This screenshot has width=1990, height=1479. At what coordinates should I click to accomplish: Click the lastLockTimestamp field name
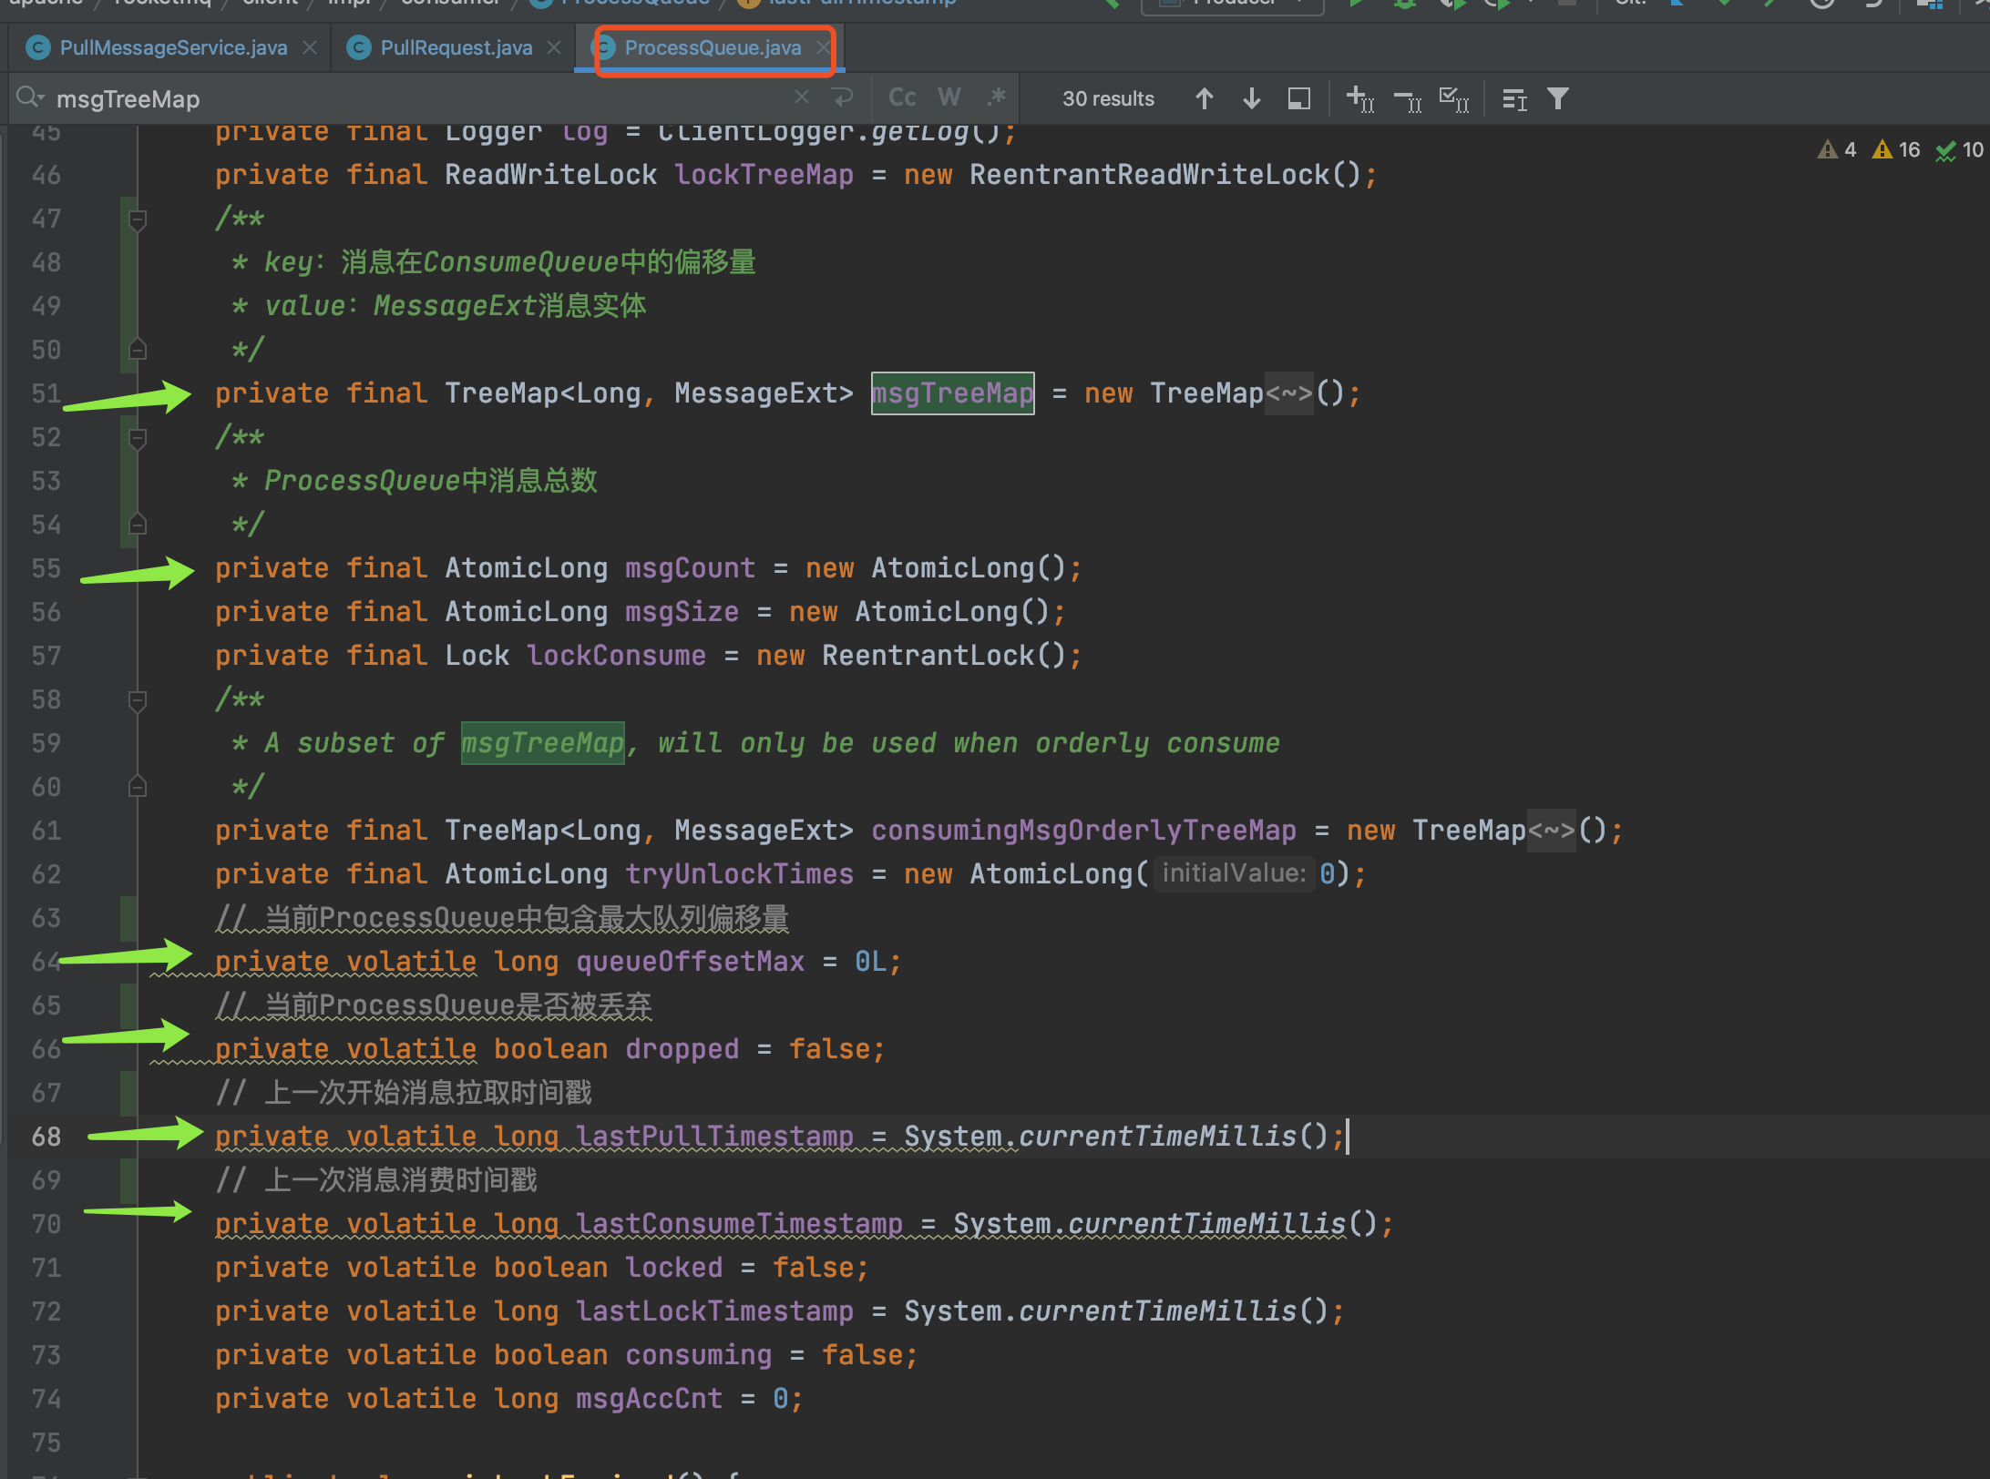(x=714, y=1311)
